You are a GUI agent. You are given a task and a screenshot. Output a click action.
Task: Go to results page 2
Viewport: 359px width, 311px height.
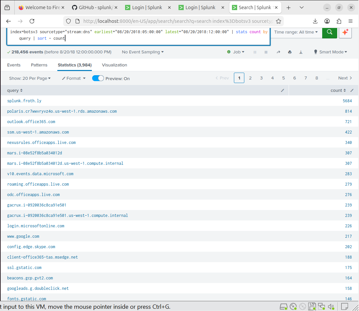click(x=250, y=78)
